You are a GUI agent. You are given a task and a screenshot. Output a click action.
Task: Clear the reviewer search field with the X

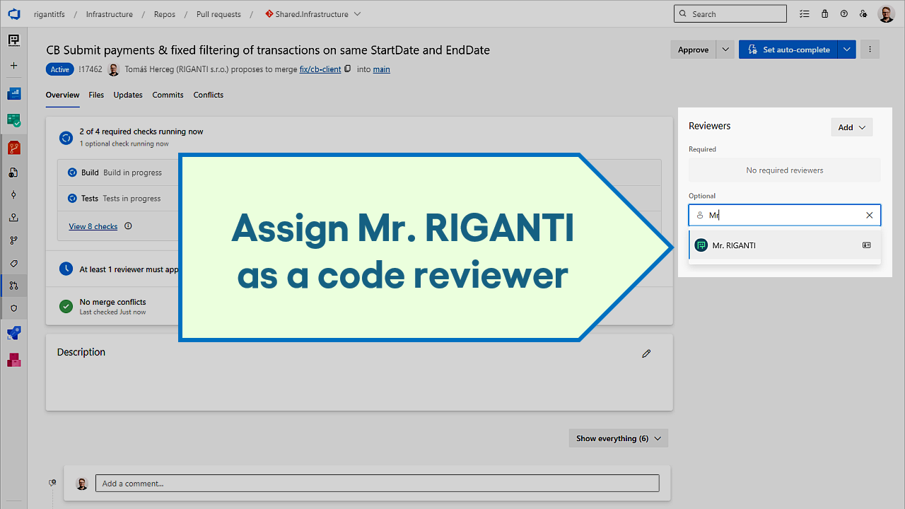(x=869, y=215)
